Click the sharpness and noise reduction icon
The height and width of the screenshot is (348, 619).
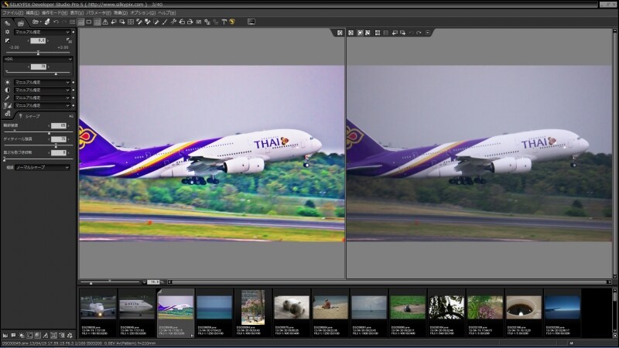[x=7, y=105]
